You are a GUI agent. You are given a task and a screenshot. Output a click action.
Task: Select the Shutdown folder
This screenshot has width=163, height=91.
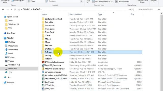pos(48,49)
